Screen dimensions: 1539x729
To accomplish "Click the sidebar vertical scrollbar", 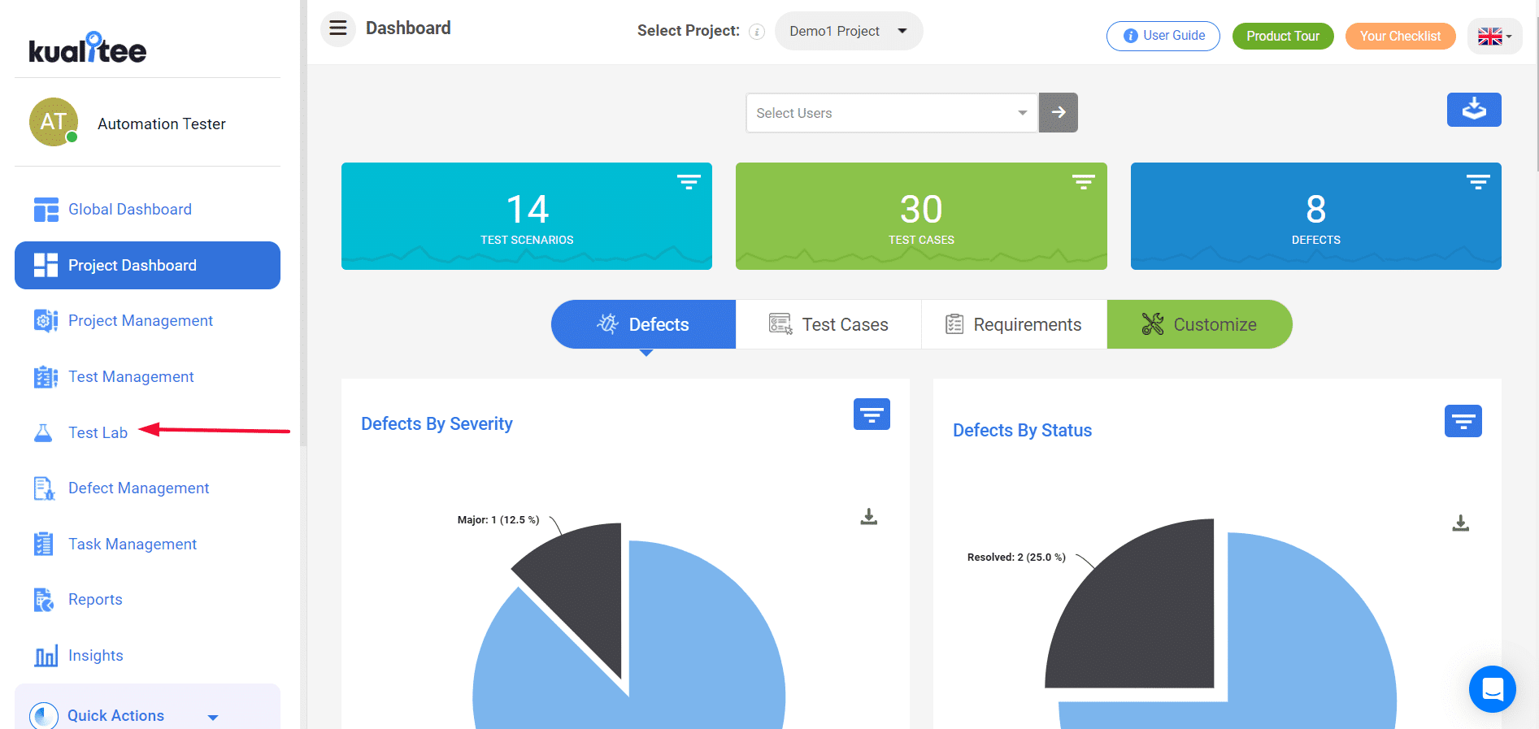I will [303, 223].
